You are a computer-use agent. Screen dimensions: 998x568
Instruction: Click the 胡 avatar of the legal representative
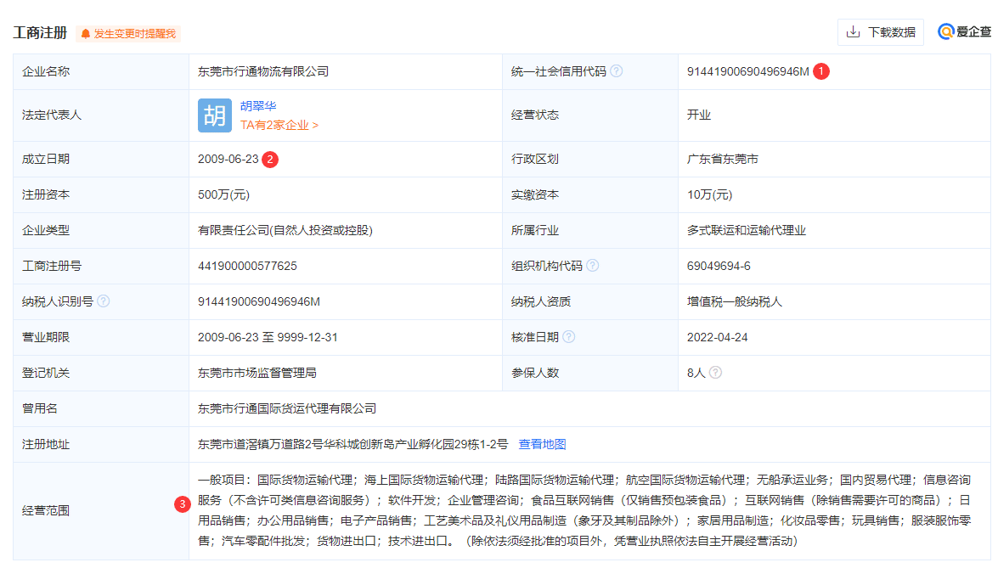point(216,115)
